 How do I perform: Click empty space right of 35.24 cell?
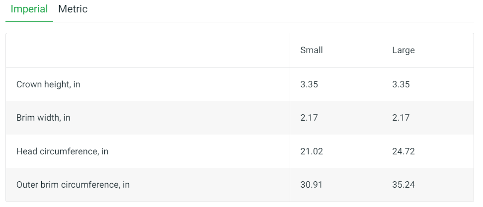pyautogui.click(x=447, y=185)
